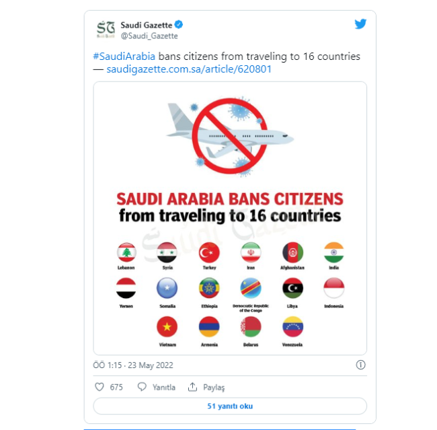Open the tweet timestamp 23 May 2022
The height and width of the screenshot is (430, 437).
point(134,365)
